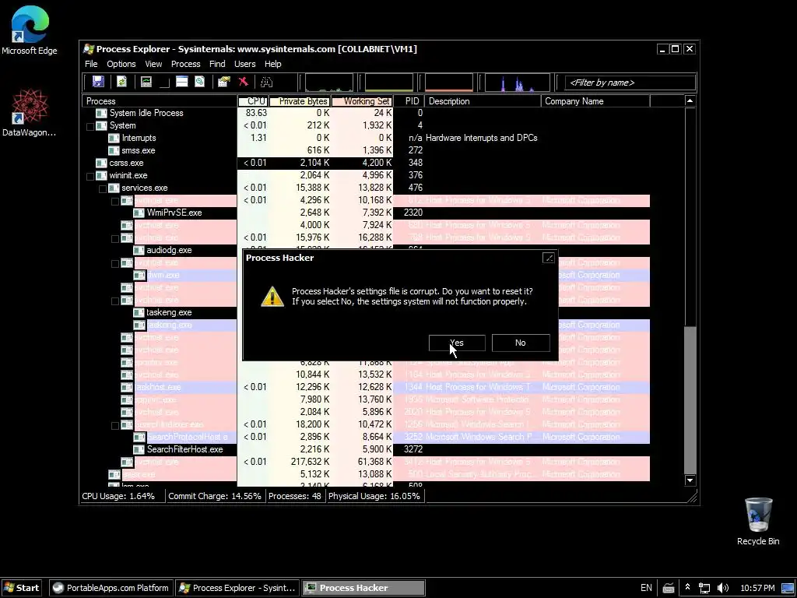
Task: Click the EN language indicator
Action: point(646,588)
